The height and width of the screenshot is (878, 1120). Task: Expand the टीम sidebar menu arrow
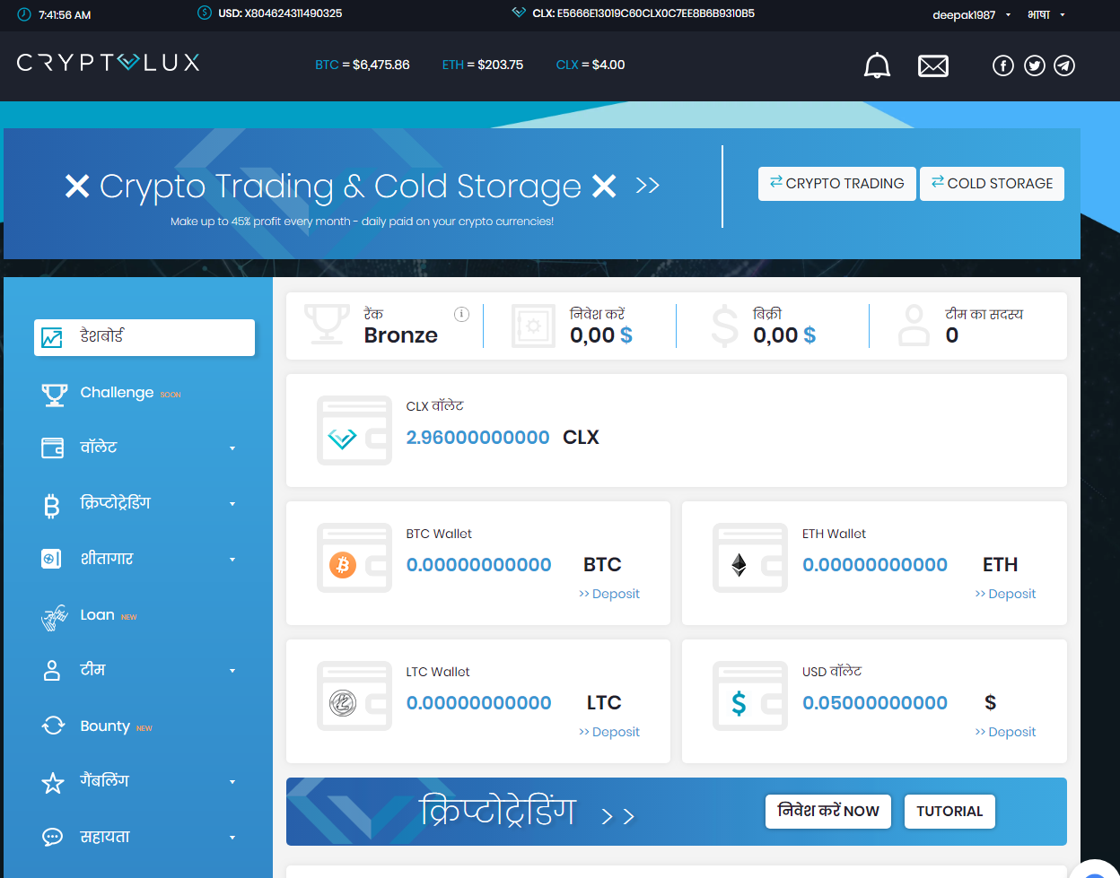click(232, 671)
